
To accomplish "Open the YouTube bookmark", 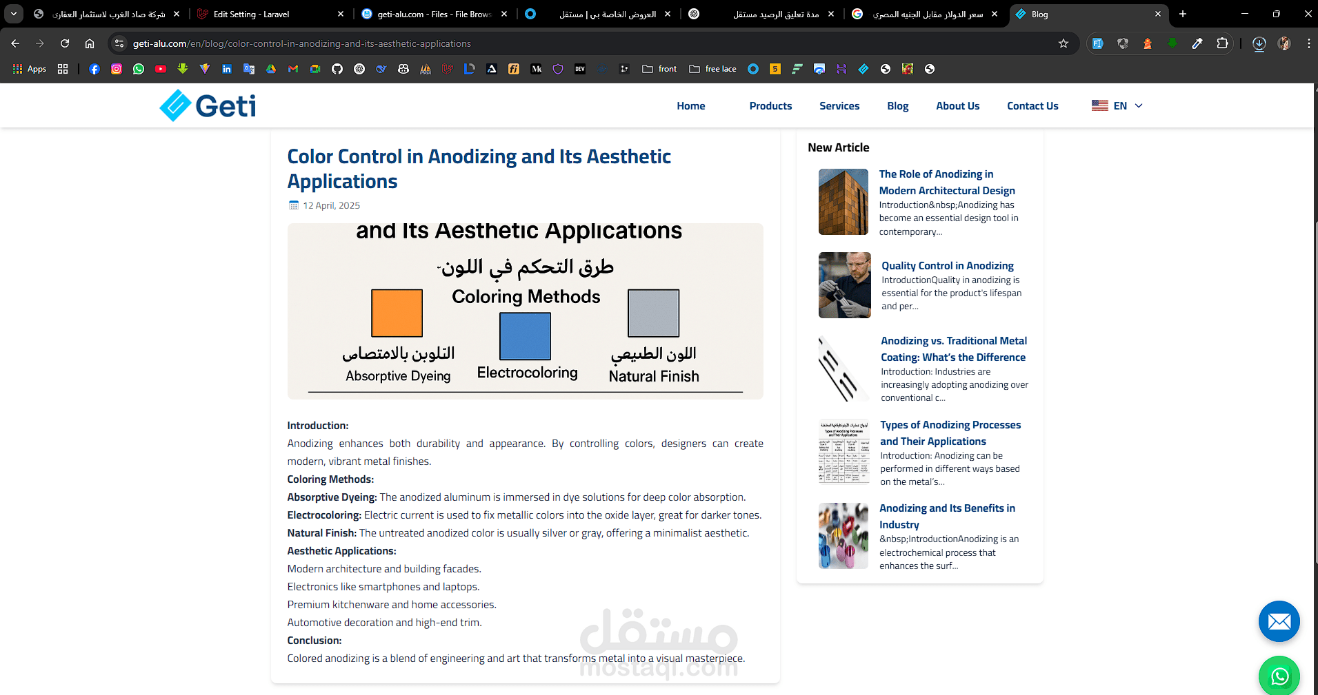I will pyautogui.click(x=161, y=69).
